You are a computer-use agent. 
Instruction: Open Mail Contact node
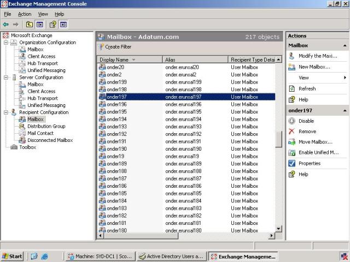click(40, 133)
